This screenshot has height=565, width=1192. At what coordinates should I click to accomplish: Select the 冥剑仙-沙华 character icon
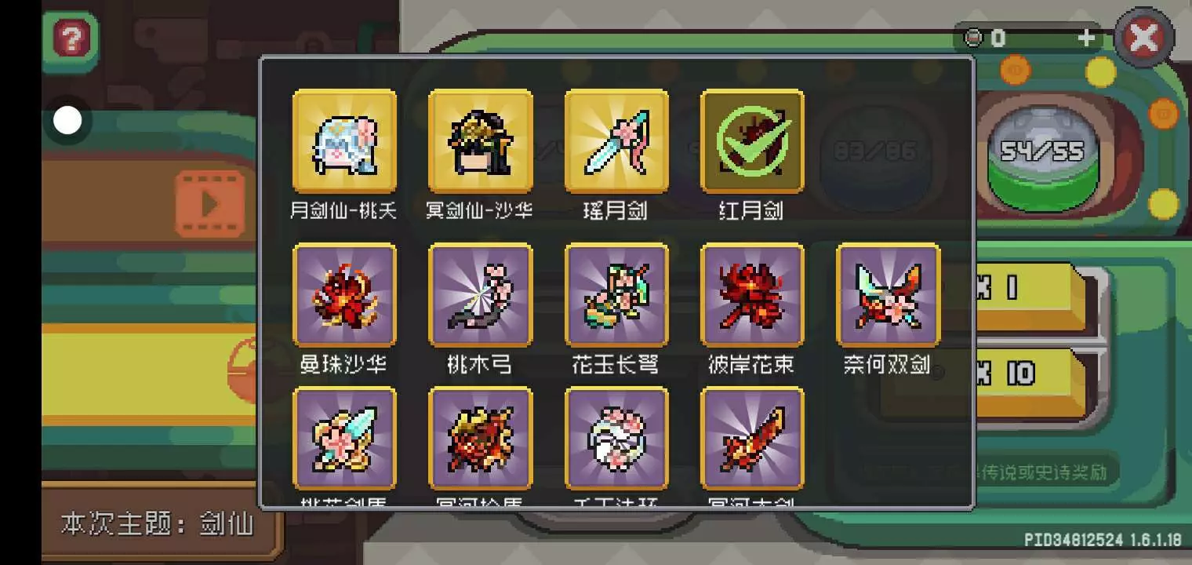[480, 141]
